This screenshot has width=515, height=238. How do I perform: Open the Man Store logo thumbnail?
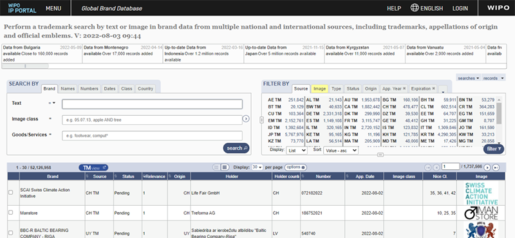click(481, 213)
